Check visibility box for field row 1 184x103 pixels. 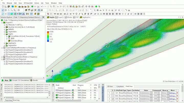[113, 93]
